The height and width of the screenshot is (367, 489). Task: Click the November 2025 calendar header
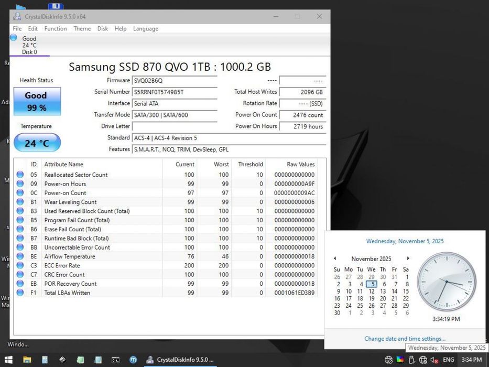coord(371,258)
